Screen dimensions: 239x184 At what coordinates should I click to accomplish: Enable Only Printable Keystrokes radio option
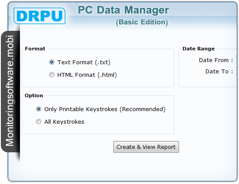click(39, 109)
